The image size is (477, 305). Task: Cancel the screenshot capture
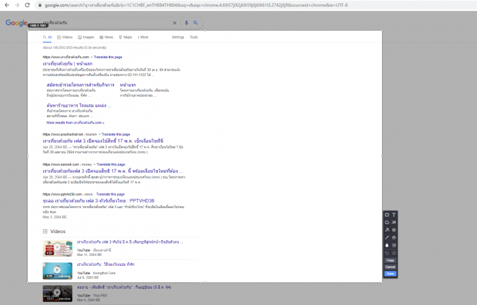click(x=391, y=267)
